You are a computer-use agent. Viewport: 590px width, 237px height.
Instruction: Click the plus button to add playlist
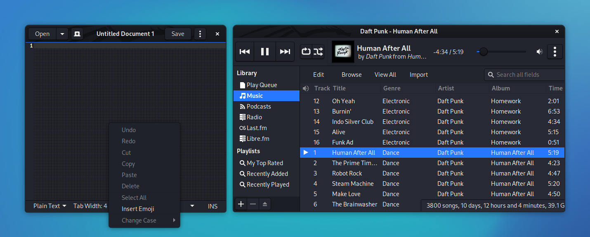click(241, 204)
